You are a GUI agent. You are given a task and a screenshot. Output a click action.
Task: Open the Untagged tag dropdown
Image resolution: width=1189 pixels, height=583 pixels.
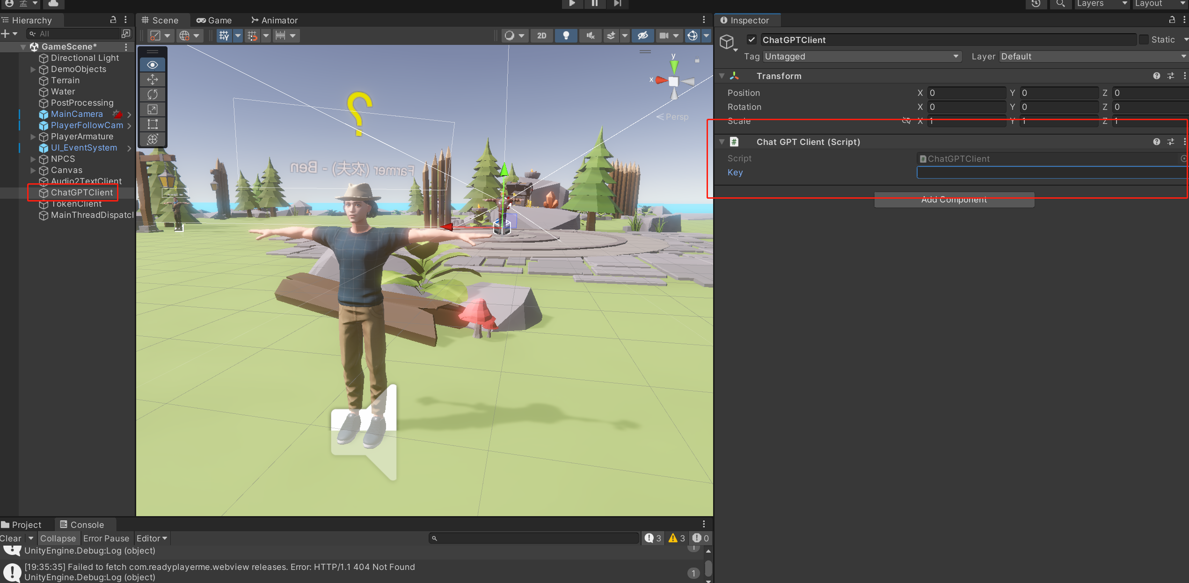861,56
